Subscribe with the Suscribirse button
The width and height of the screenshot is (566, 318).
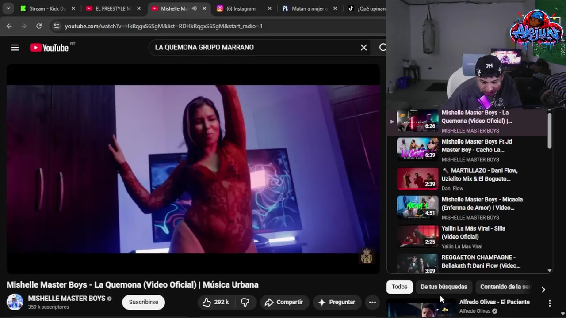[143, 302]
